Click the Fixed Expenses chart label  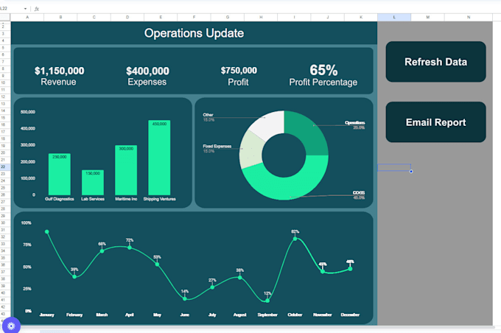[x=217, y=147]
